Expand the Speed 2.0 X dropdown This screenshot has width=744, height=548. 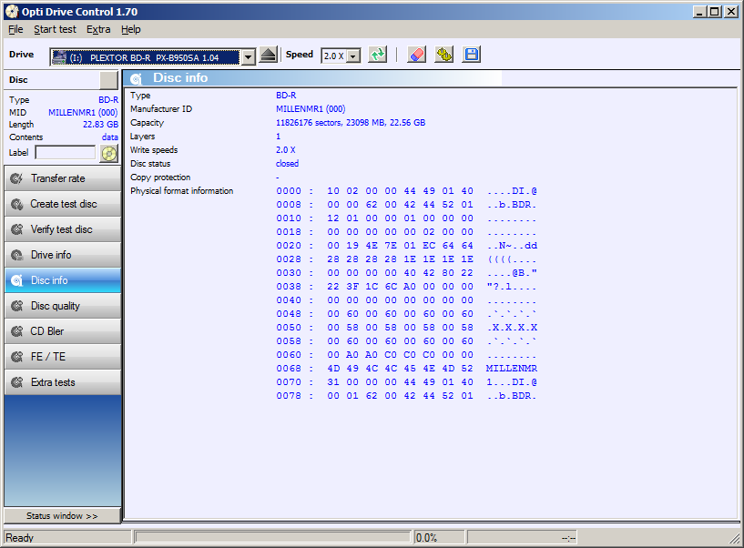(x=353, y=56)
